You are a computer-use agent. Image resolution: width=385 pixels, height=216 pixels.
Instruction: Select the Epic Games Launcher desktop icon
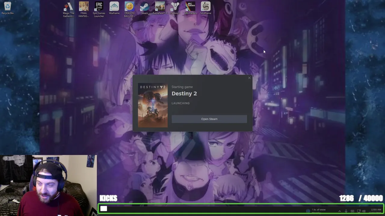(99, 10)
